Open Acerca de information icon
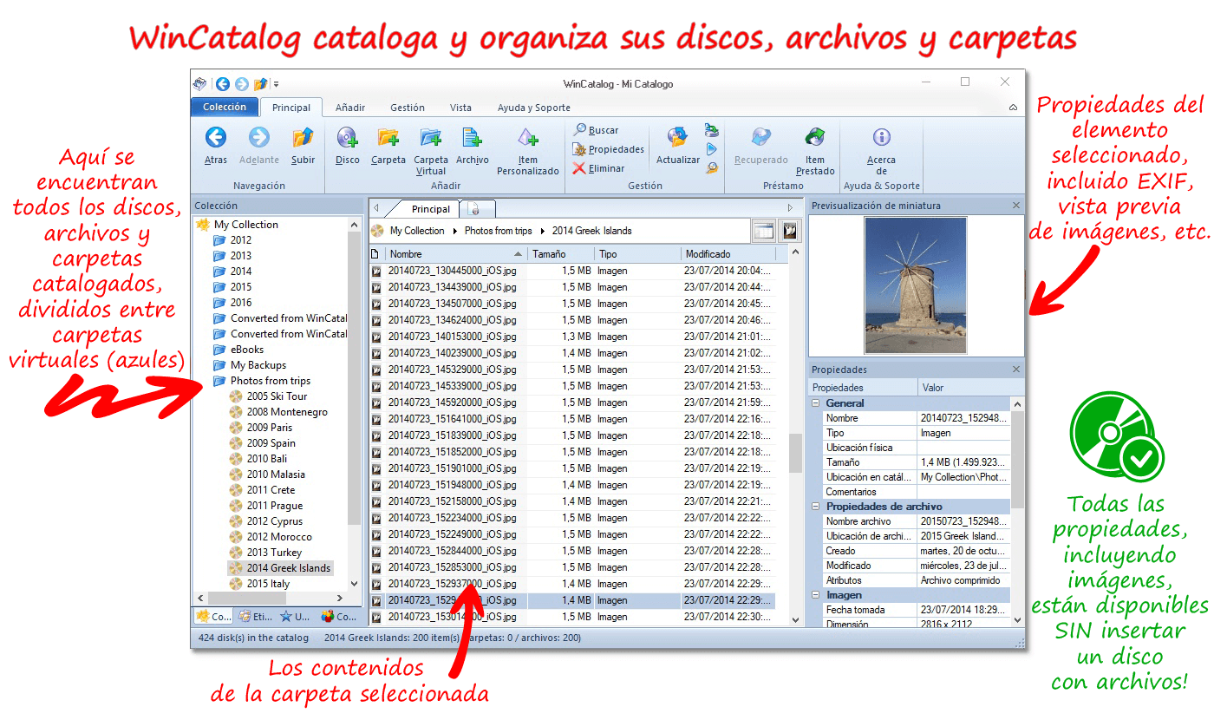The width and height of the screenshot is (1214, 720). click(881, 137)
